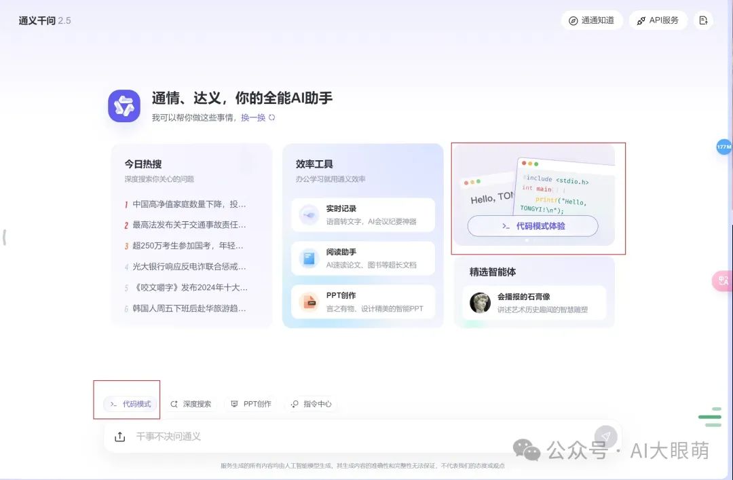733x480 pixels.
Task: Open the 实时记录 tool card
Action: pyautogui.click(x=362, y=215)
